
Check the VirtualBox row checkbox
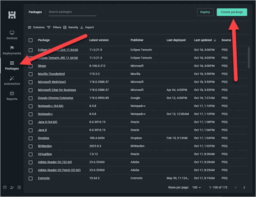pos(30,154)
